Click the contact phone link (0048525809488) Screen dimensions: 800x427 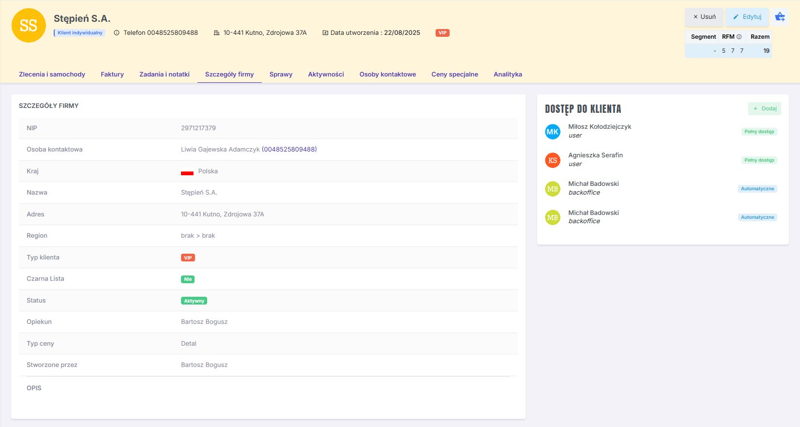coord(289,150)
